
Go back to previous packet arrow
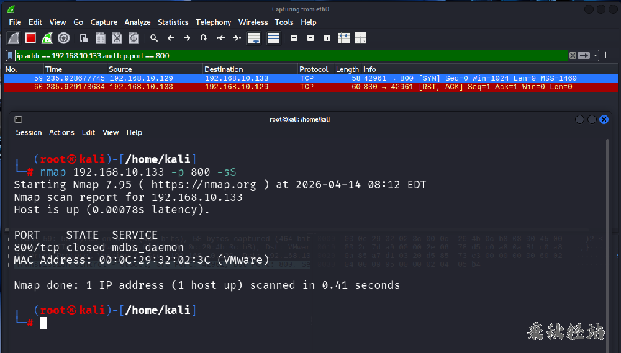(x=171, y=38)
